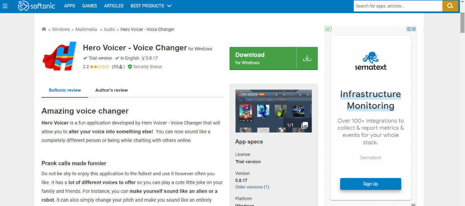Click version text 'V 0.8.17'
The width and height of the screenshot is (465, 206).
pos(150,58)
